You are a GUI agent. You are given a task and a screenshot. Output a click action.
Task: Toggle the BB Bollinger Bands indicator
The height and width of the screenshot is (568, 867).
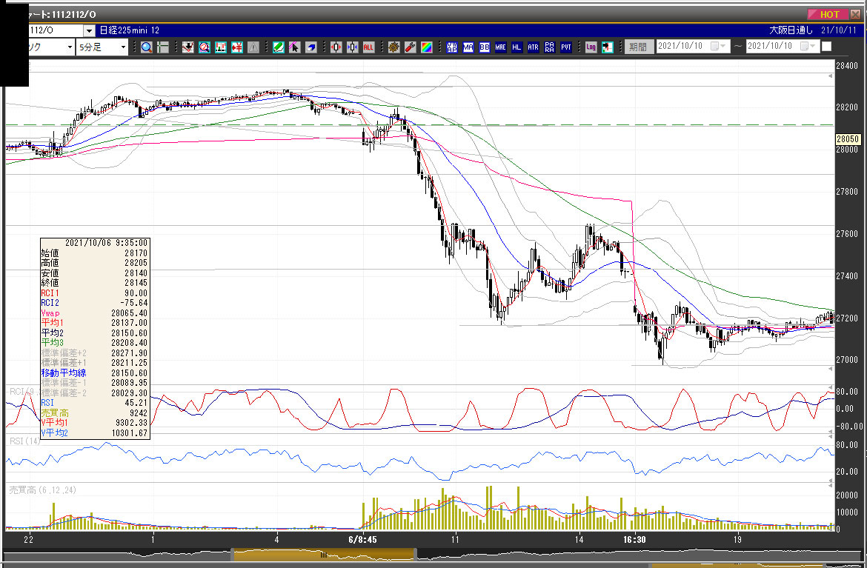click(485, 47)
